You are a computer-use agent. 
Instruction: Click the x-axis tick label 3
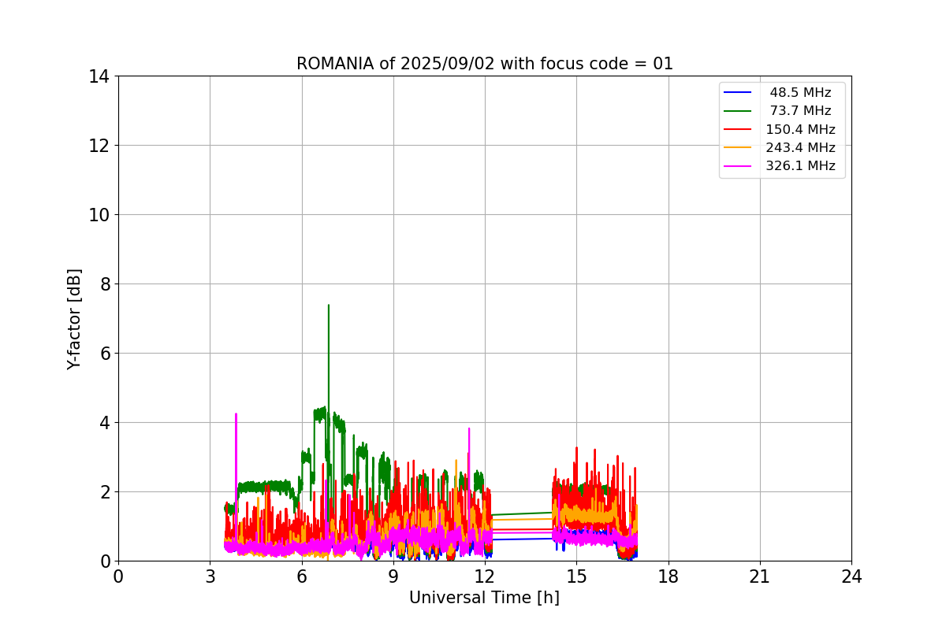click(210, 576)
